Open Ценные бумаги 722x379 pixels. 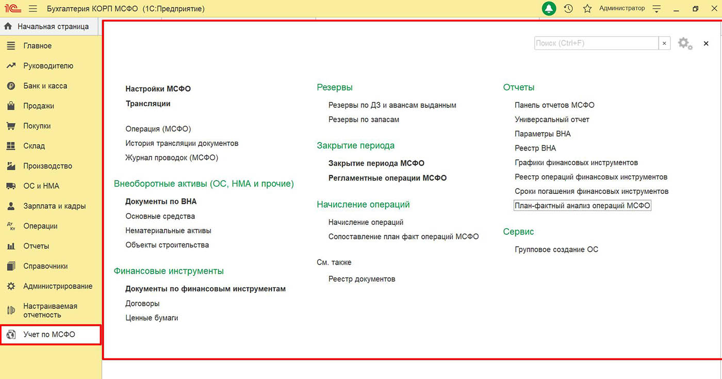(152, 318)
